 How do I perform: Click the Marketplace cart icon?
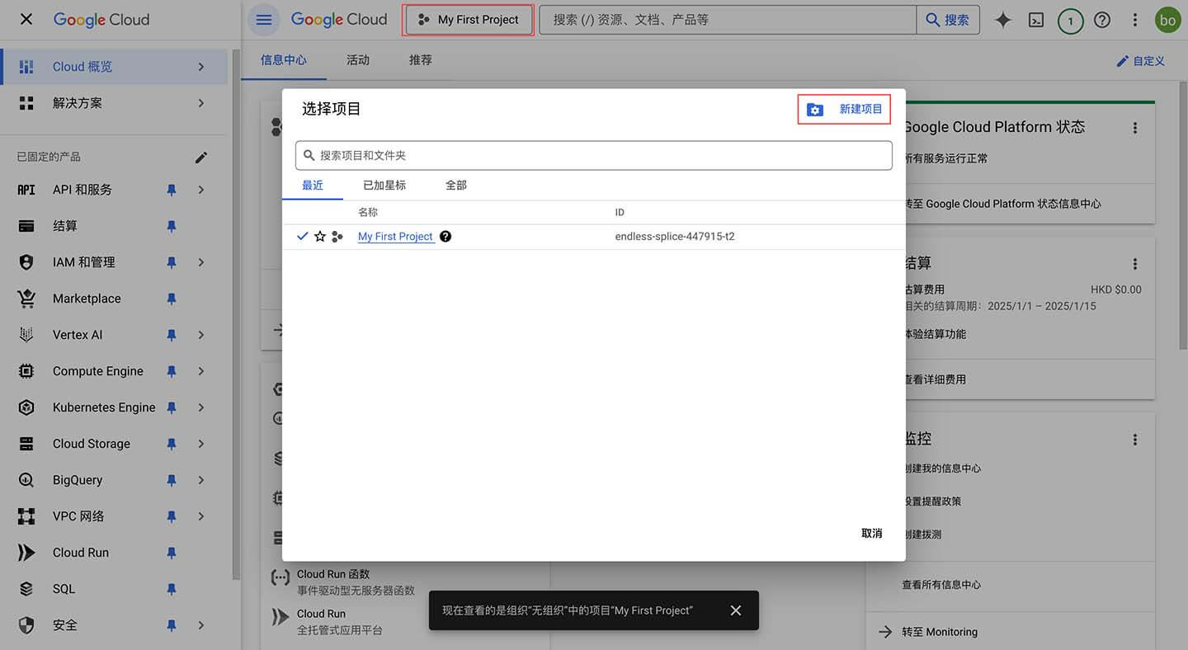[x=26, y=299]
